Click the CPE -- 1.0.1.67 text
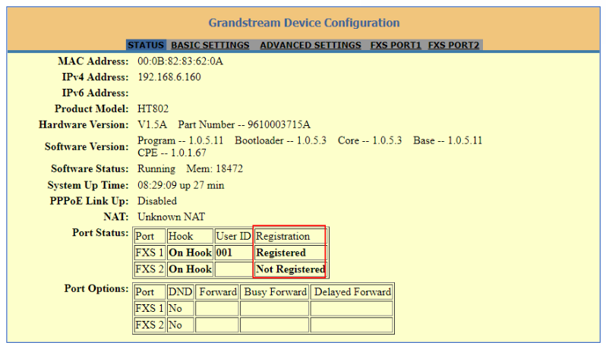The image size is (606, 349). coord(172,153)
